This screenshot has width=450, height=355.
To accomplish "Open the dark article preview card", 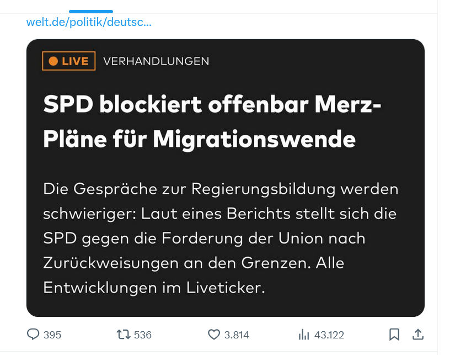I will tap(225, 178).
